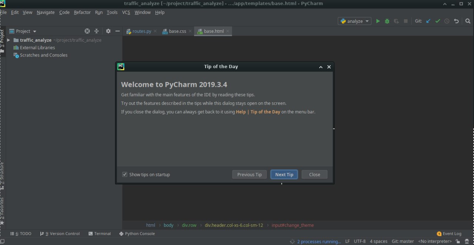
Task: Click Close button in tip dialog
Action: click(314, 174)
